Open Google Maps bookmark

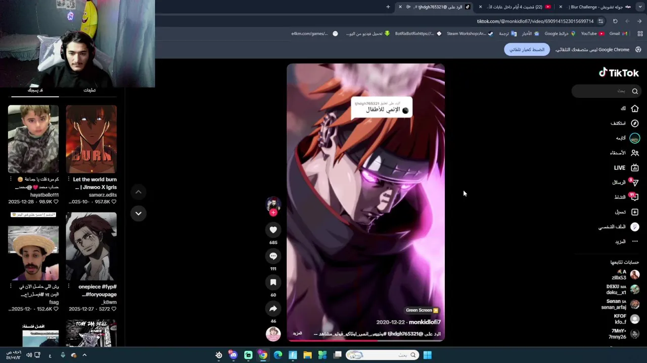point(560,34)
